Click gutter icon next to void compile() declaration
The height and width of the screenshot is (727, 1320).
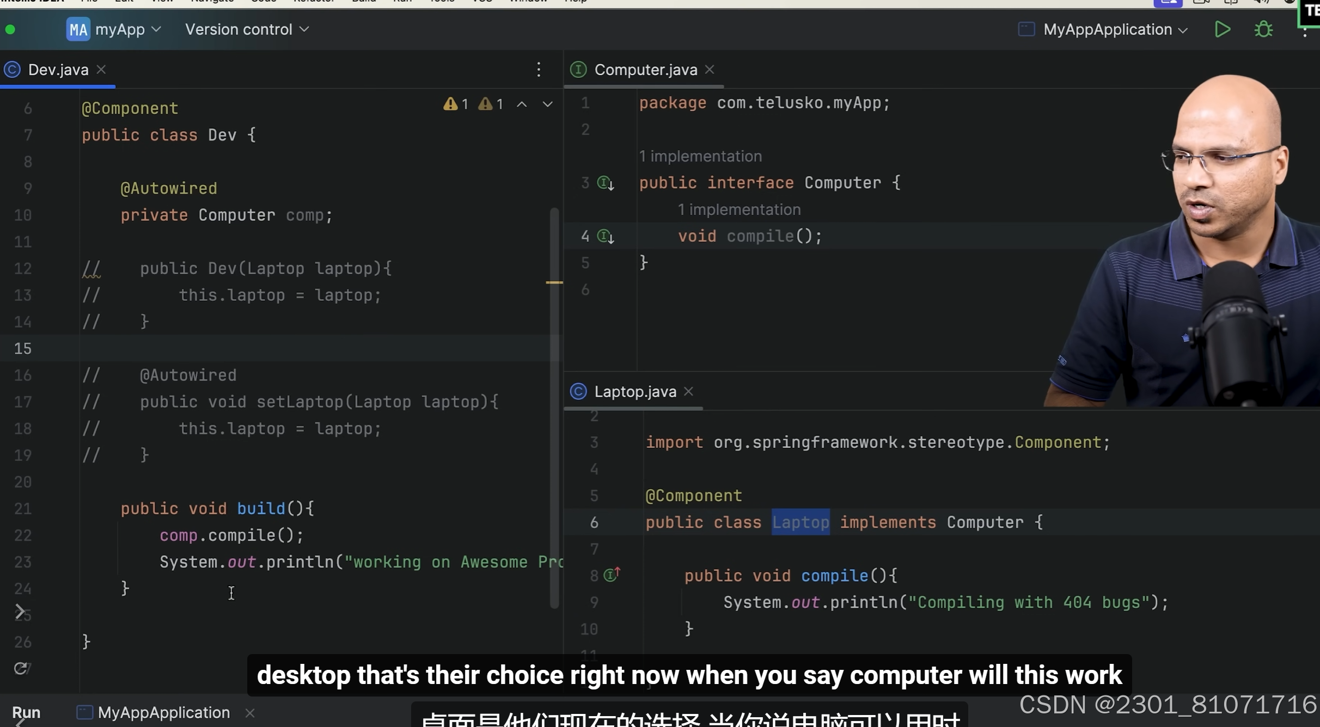(x=605, y=236)
